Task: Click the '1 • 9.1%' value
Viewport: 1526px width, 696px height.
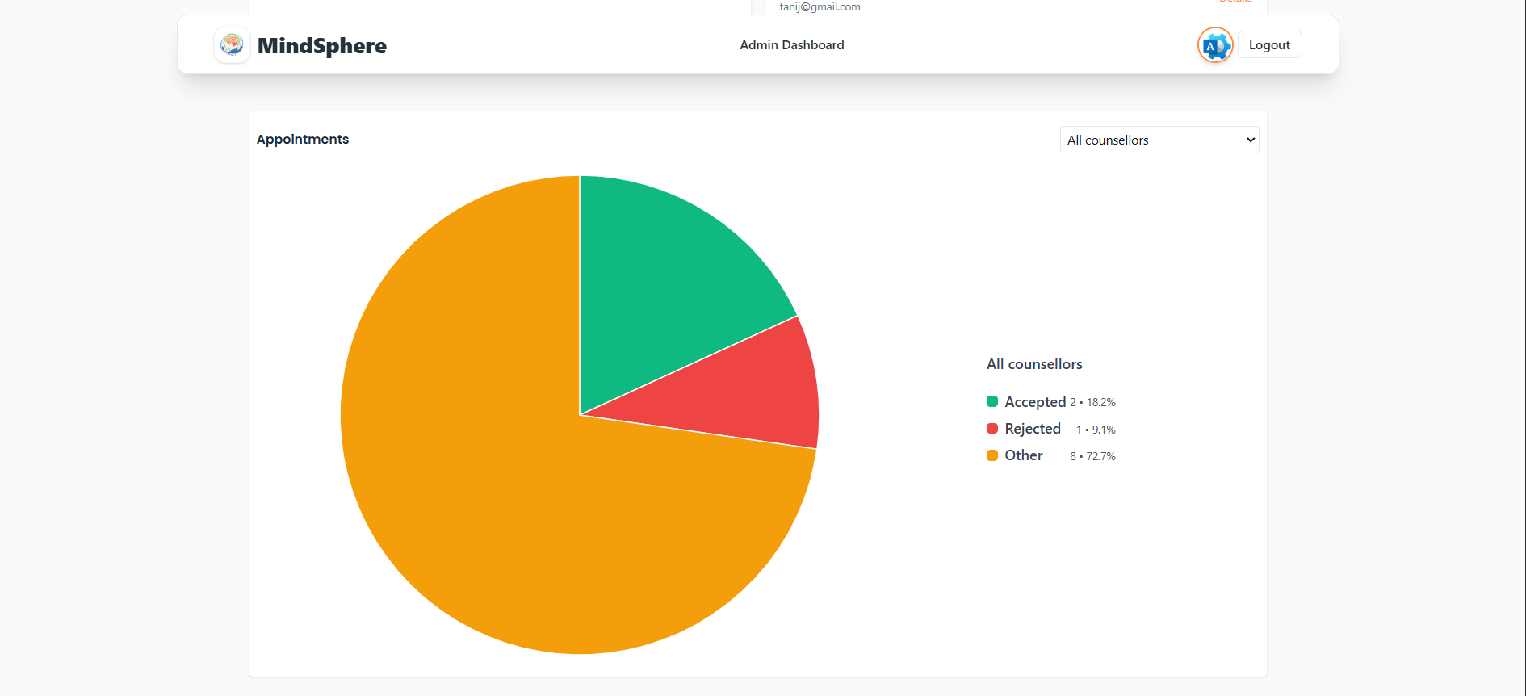Action: click(1096, 430)
